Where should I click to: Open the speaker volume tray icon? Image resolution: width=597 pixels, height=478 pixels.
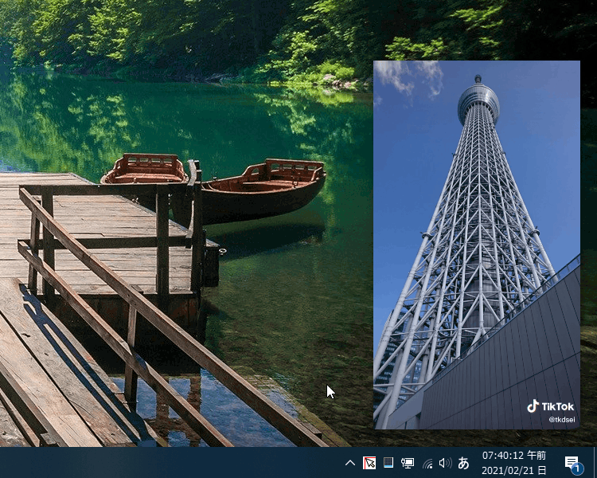tap(445, 463)
